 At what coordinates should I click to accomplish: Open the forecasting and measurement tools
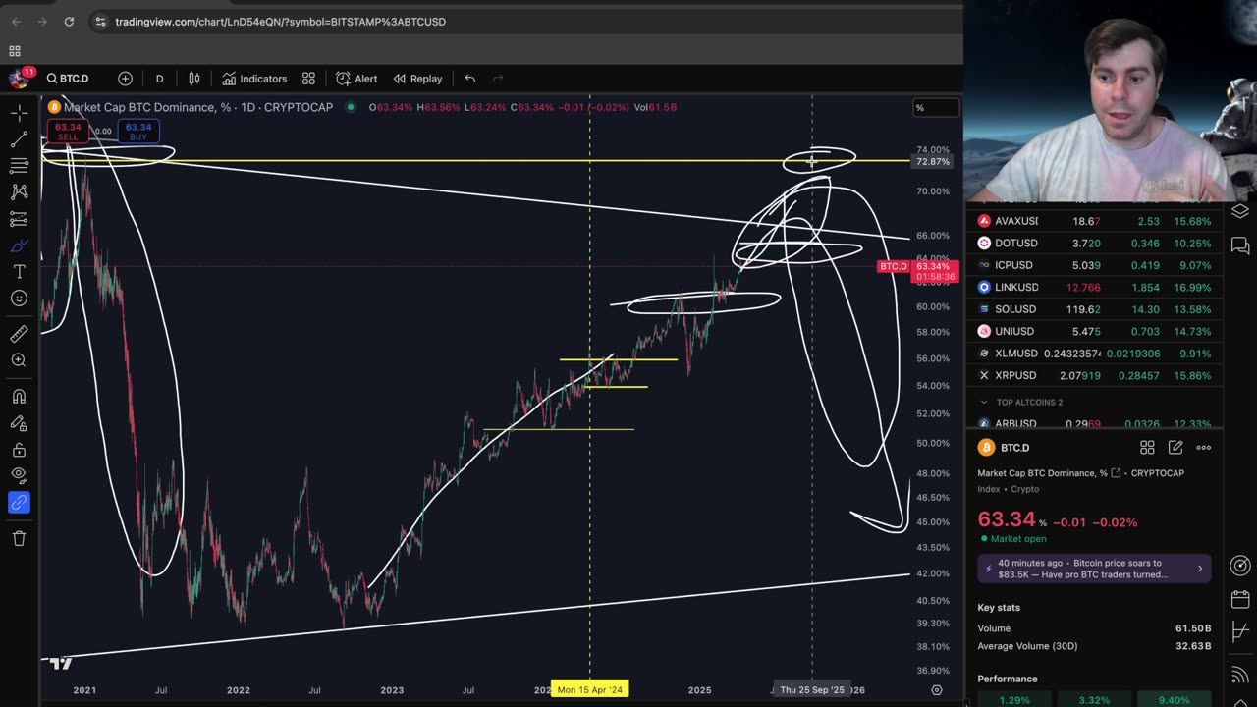click(x=19, y=219)
